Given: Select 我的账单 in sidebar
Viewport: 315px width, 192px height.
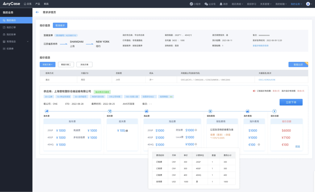Looking at the screenshot, I should pos(16,34).
